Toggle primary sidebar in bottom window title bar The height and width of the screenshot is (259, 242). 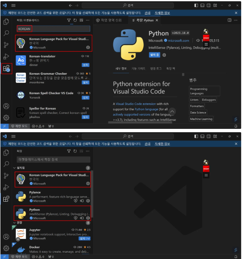point(196,136)
